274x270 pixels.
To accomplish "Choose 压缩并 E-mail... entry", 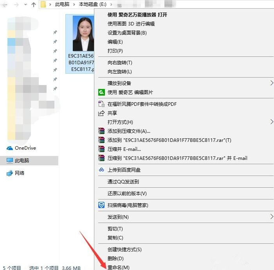I will click(x=124, y=149).
